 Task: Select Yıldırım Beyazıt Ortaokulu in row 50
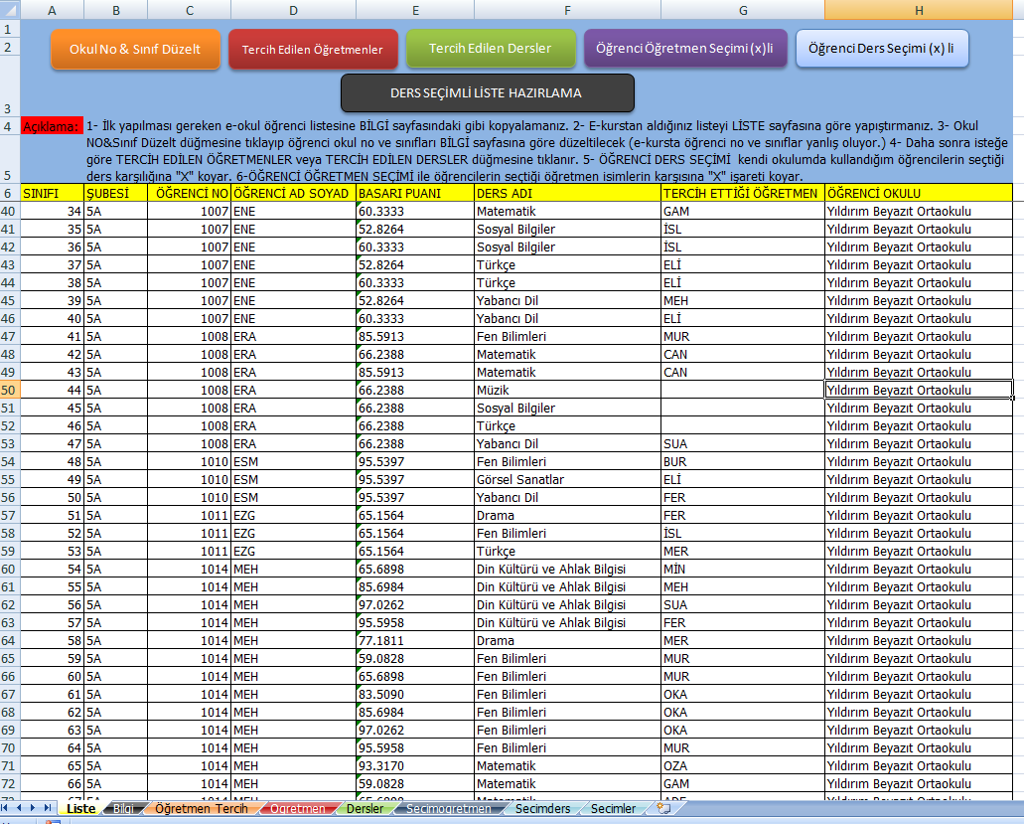click(919, 390)
